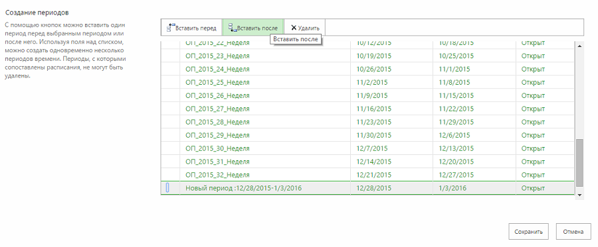Click start date 12/21/2015

point(374,175)
